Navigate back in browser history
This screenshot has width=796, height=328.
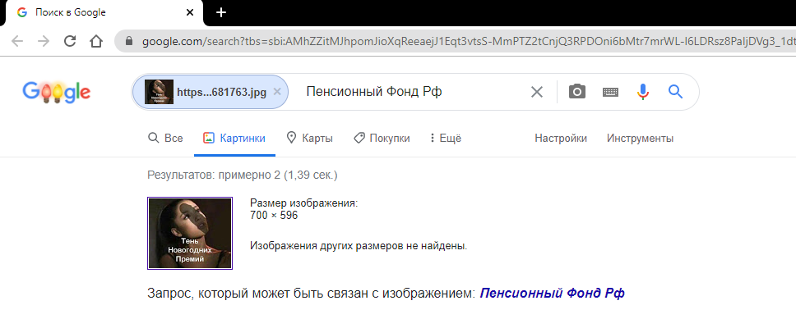click(17, 41)
